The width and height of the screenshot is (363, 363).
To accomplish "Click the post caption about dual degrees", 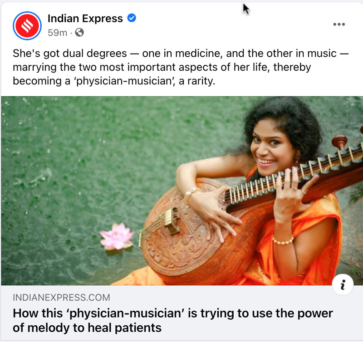I will point(181,67).
